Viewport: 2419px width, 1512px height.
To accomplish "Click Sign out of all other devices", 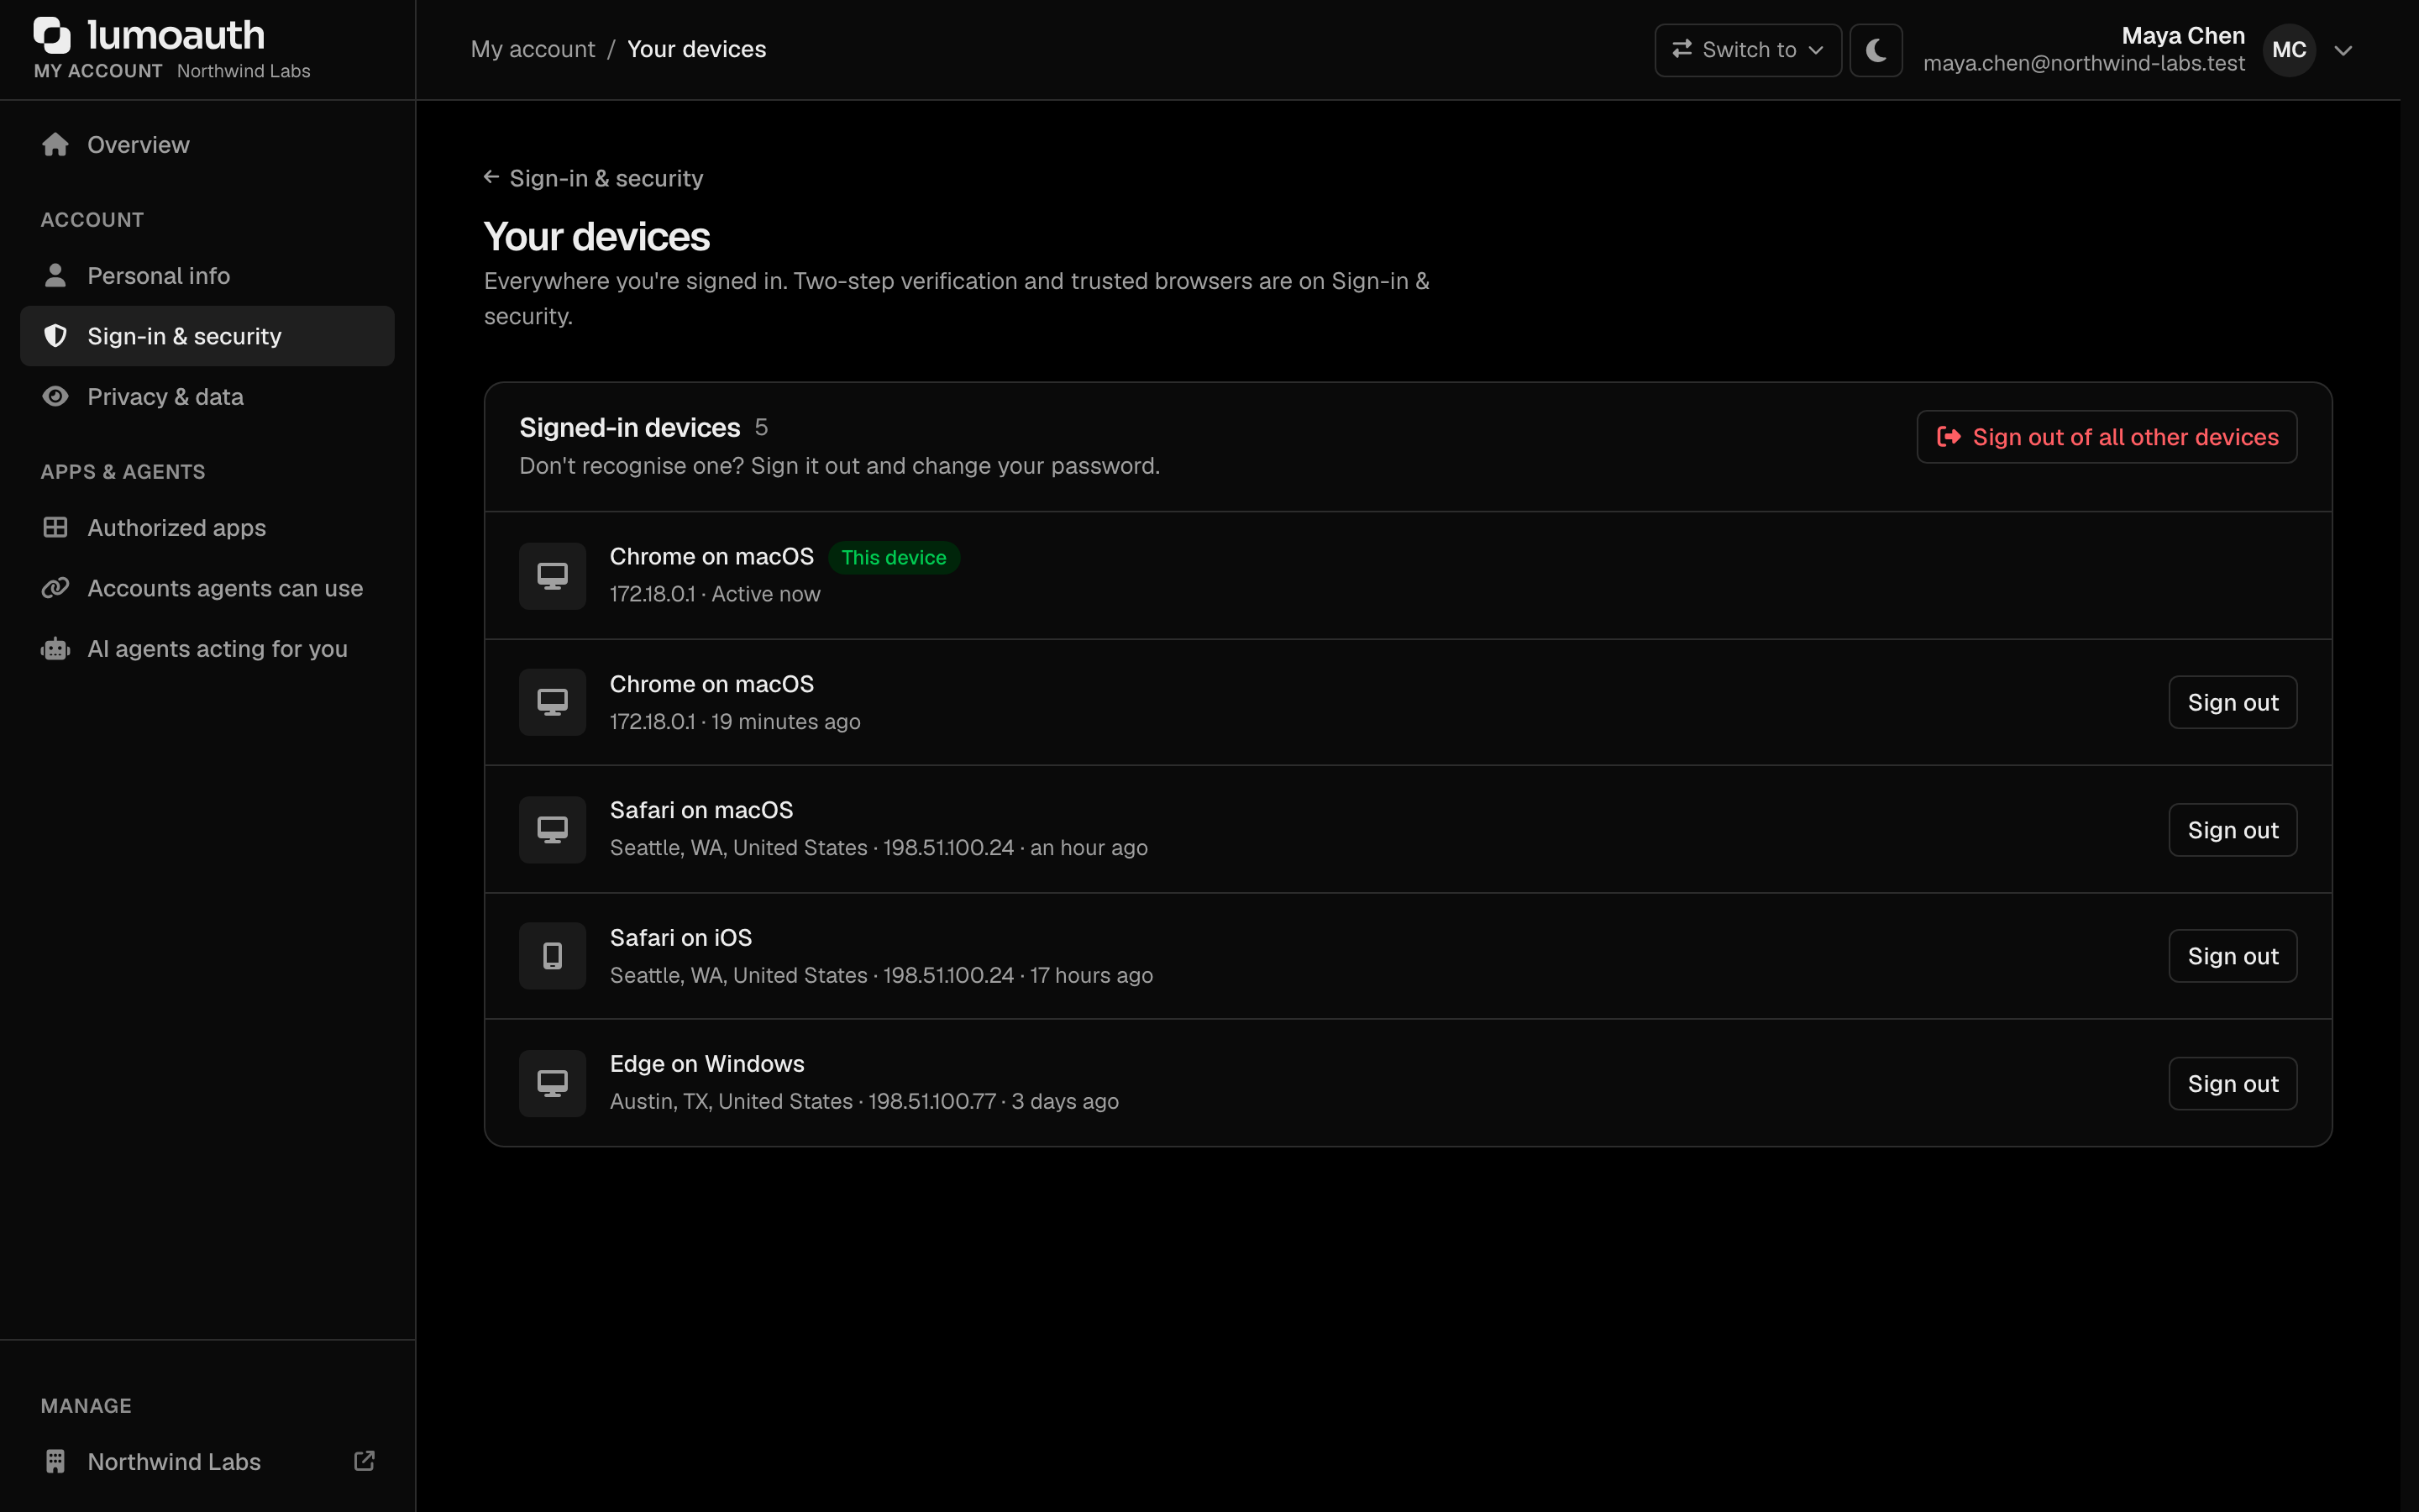I will coord(2107,437).
